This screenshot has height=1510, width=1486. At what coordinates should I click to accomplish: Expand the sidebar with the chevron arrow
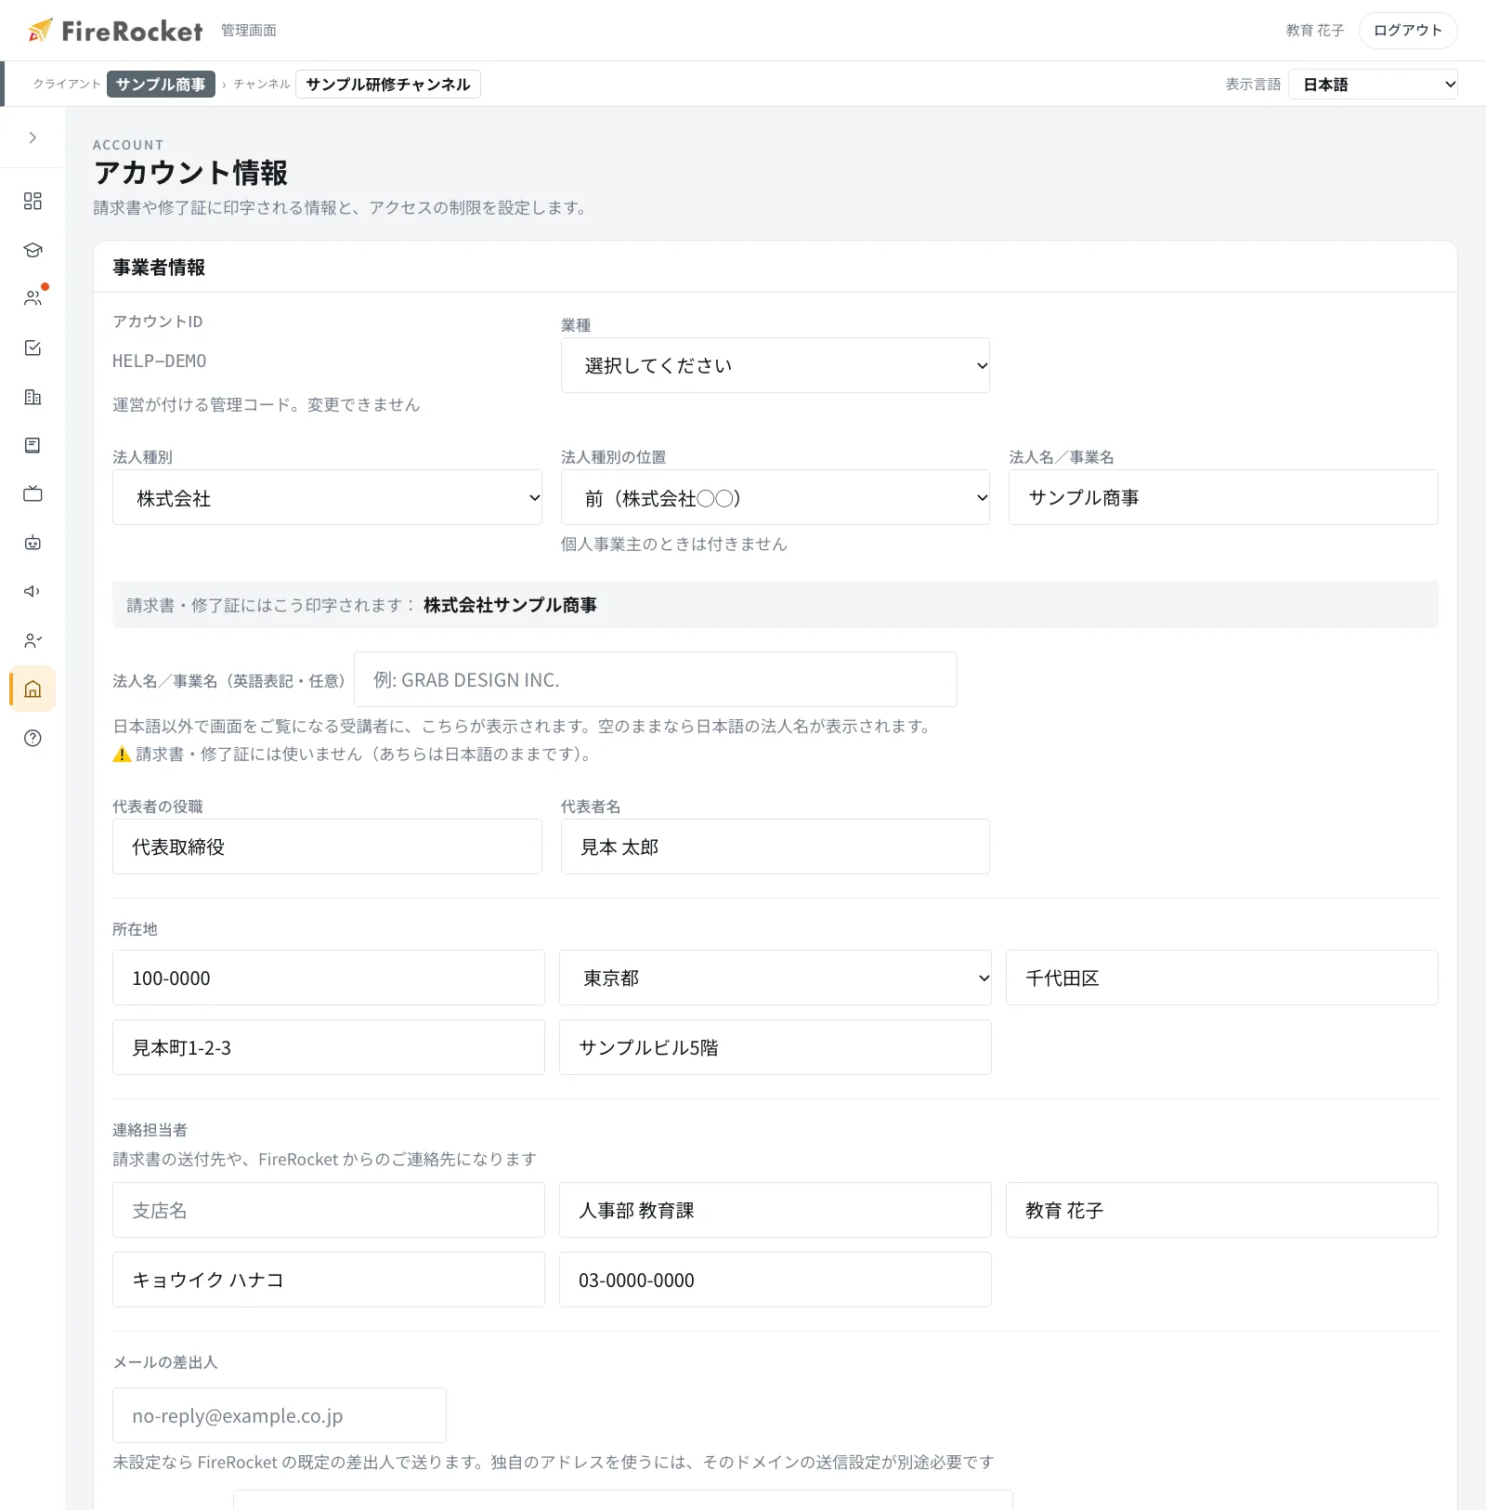tap(33, 138)
